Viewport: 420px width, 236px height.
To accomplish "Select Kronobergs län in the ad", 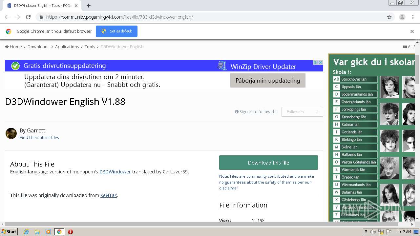I will [355, 117].
